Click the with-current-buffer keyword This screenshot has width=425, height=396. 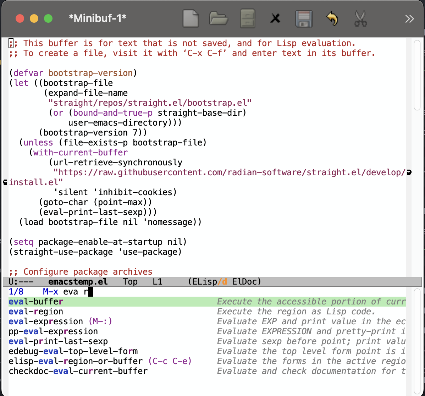click(81, 153)
